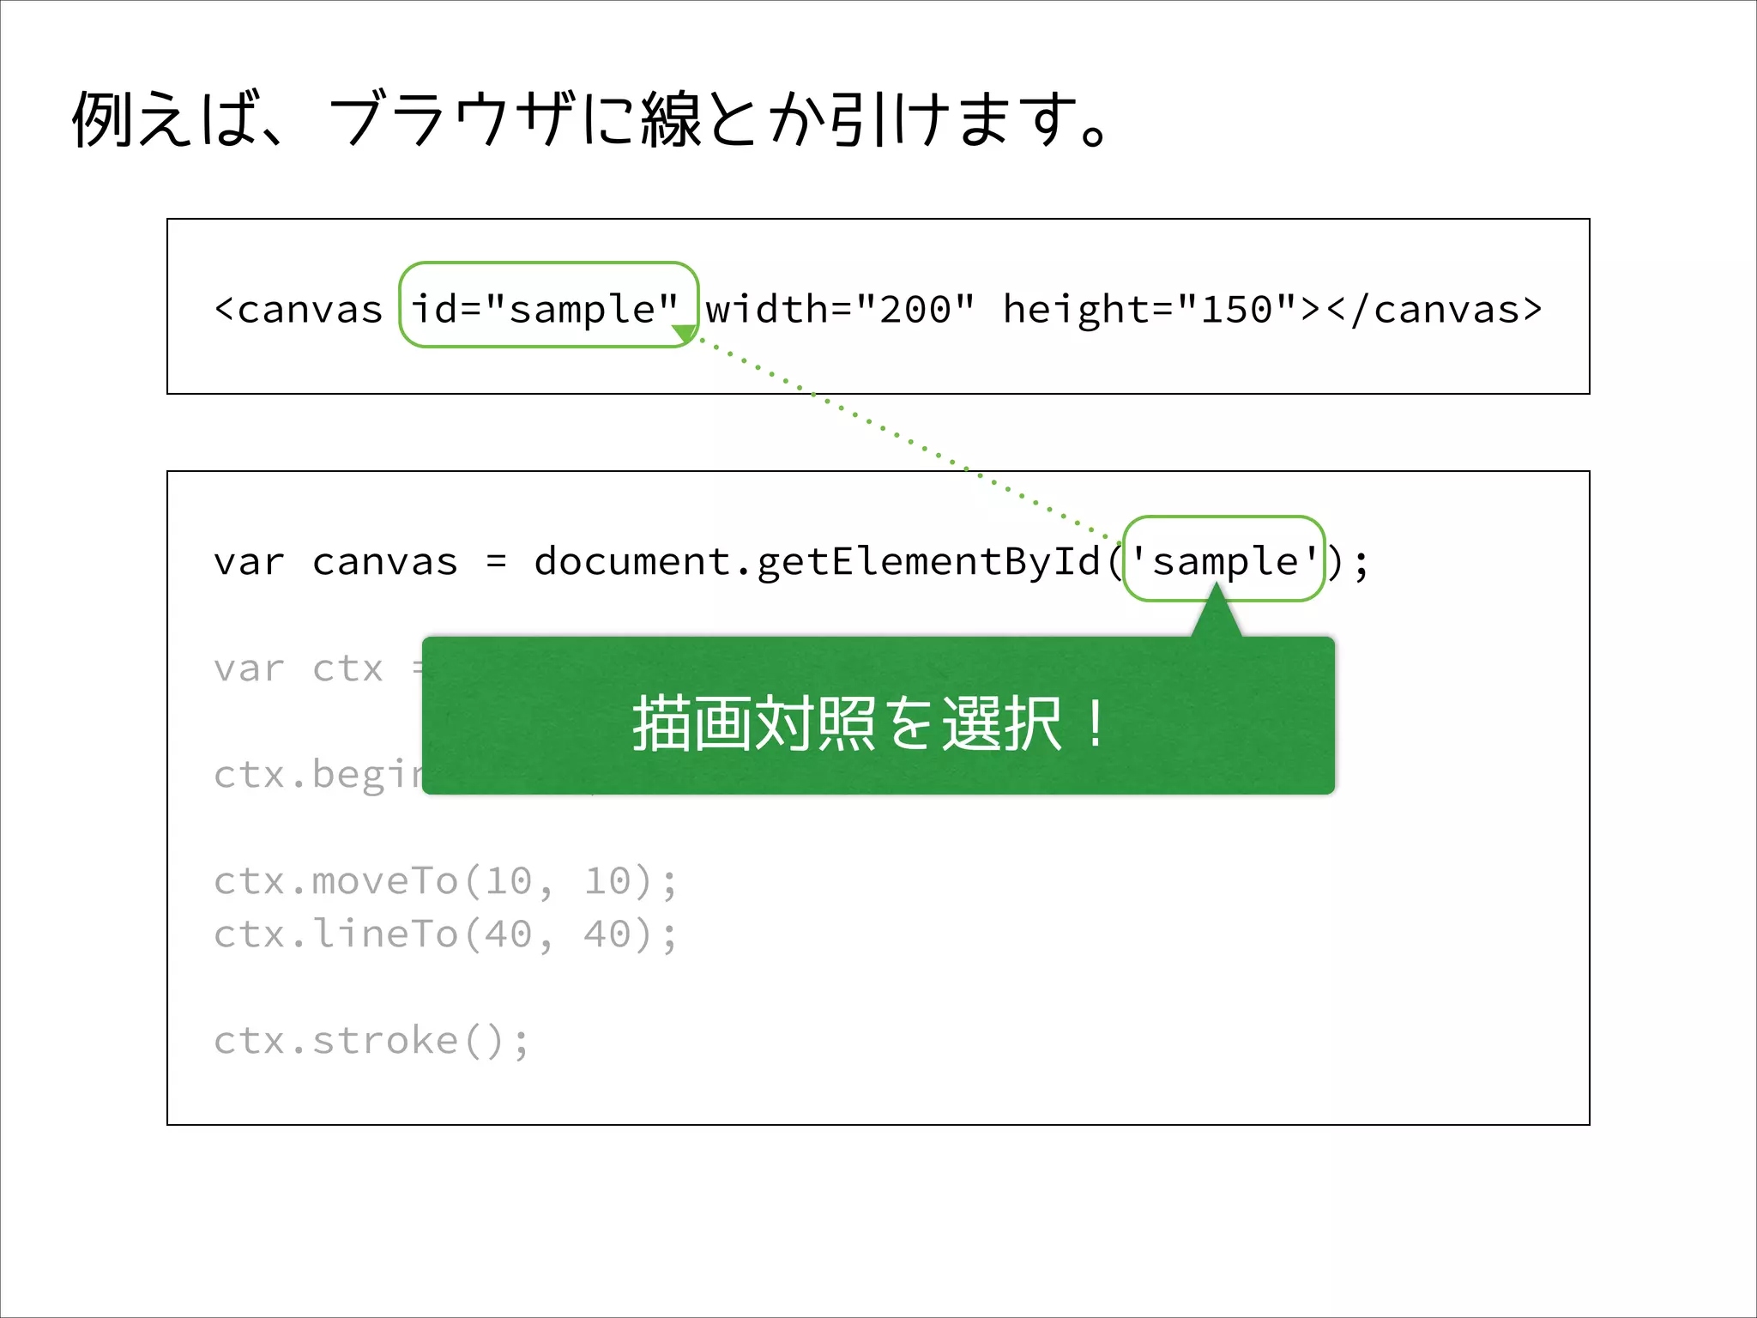Click the closing </canvas> tag
The height and width of the screenshot is (1318, 1757).
pyautogui.click(x=1434, y=309)
